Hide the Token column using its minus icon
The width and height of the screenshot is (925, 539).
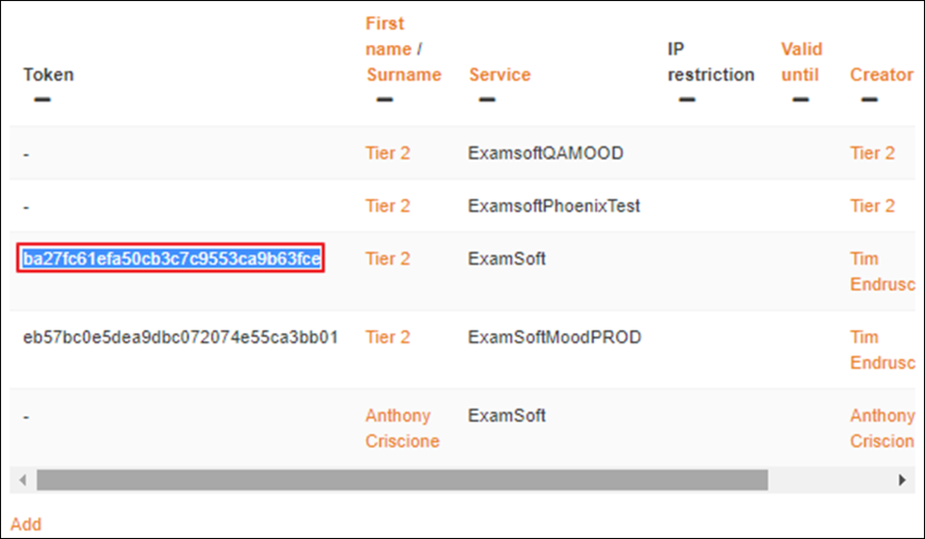43,99
